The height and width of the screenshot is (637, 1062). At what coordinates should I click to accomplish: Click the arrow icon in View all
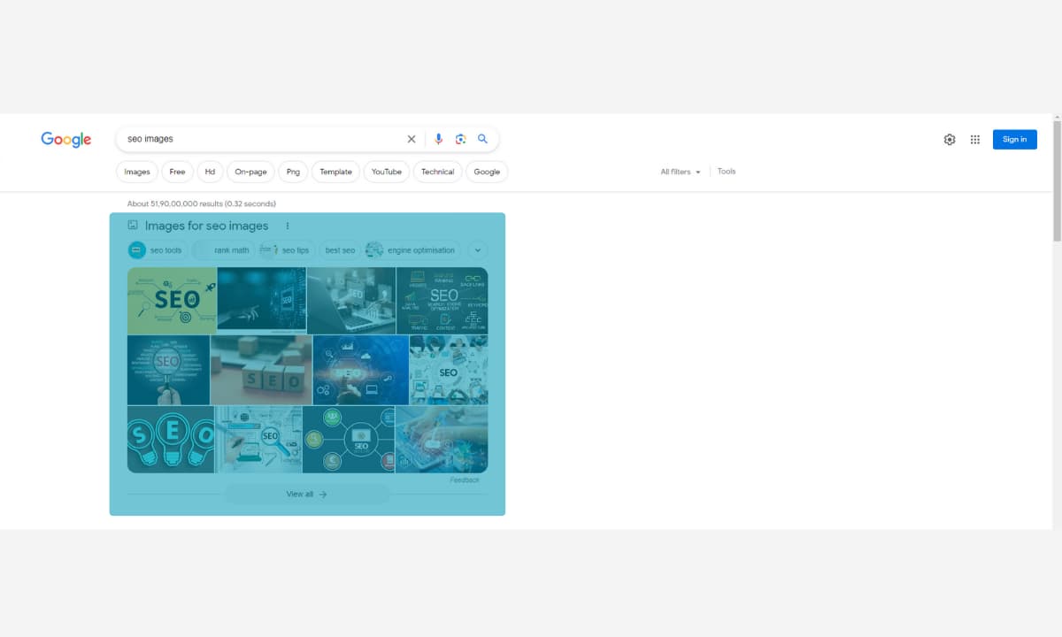tap(323, 495)
